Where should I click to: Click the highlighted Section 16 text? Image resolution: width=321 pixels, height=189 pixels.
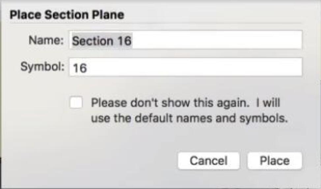102,41
